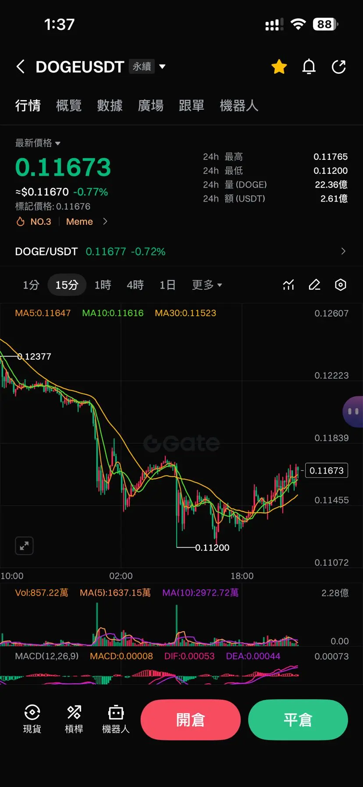Switch to the Copy Trading (跟單) tab
The image size is (363, 787).
point(192,105)
